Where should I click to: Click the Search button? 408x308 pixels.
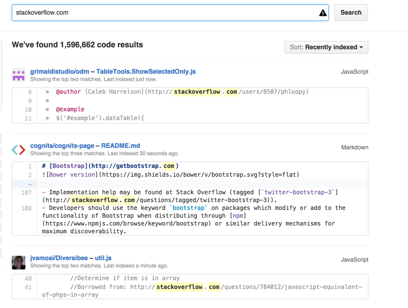(x=351, y=13)
